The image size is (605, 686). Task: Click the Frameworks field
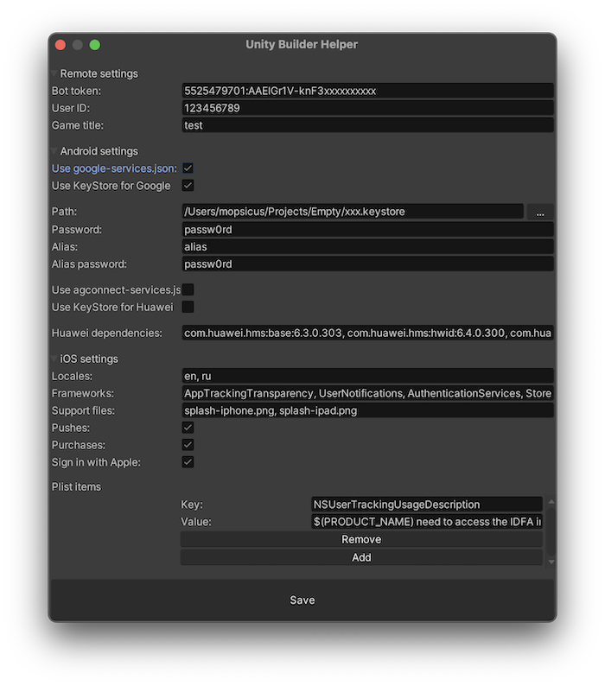pos(367,393)
